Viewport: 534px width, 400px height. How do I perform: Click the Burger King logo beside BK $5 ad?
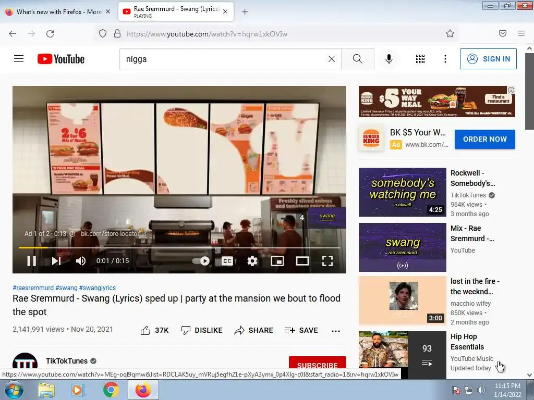[x=371, y=139]
